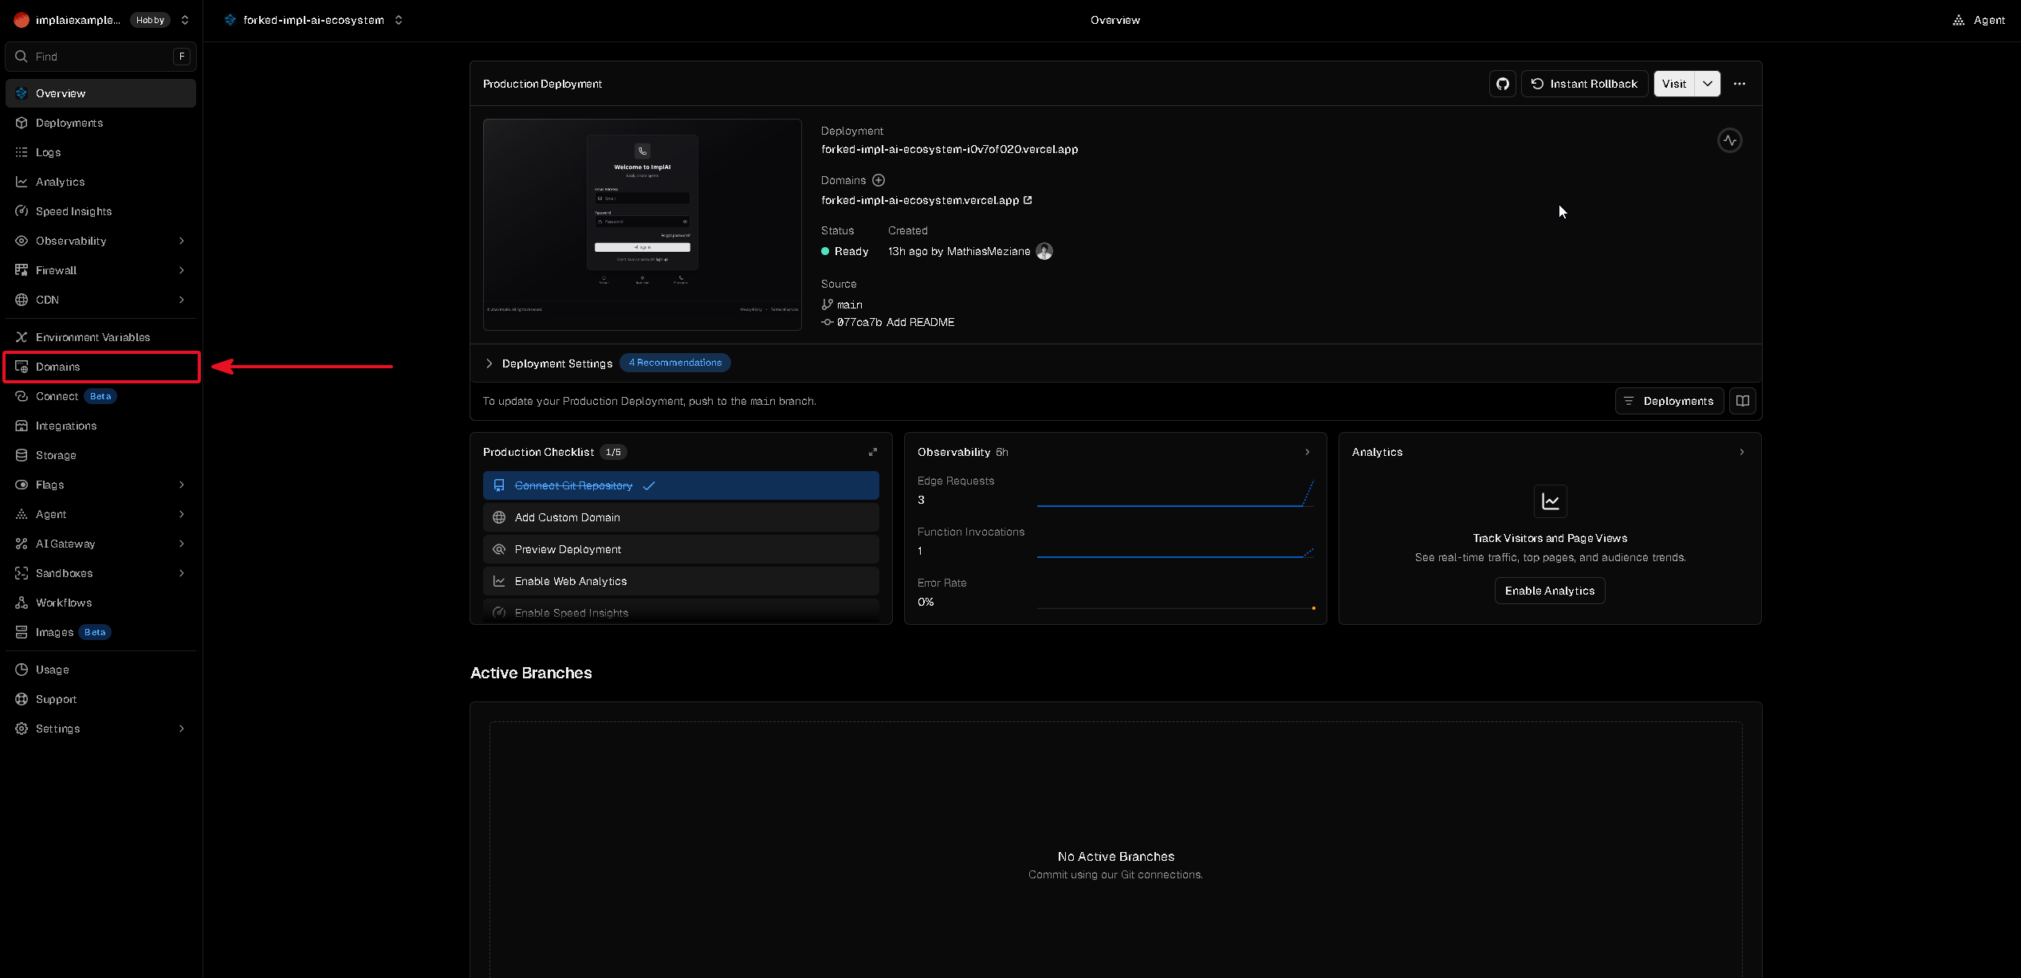Open the 4 Recommendations badge
This screenshot has height=978, width=2021.
point(675,363)
